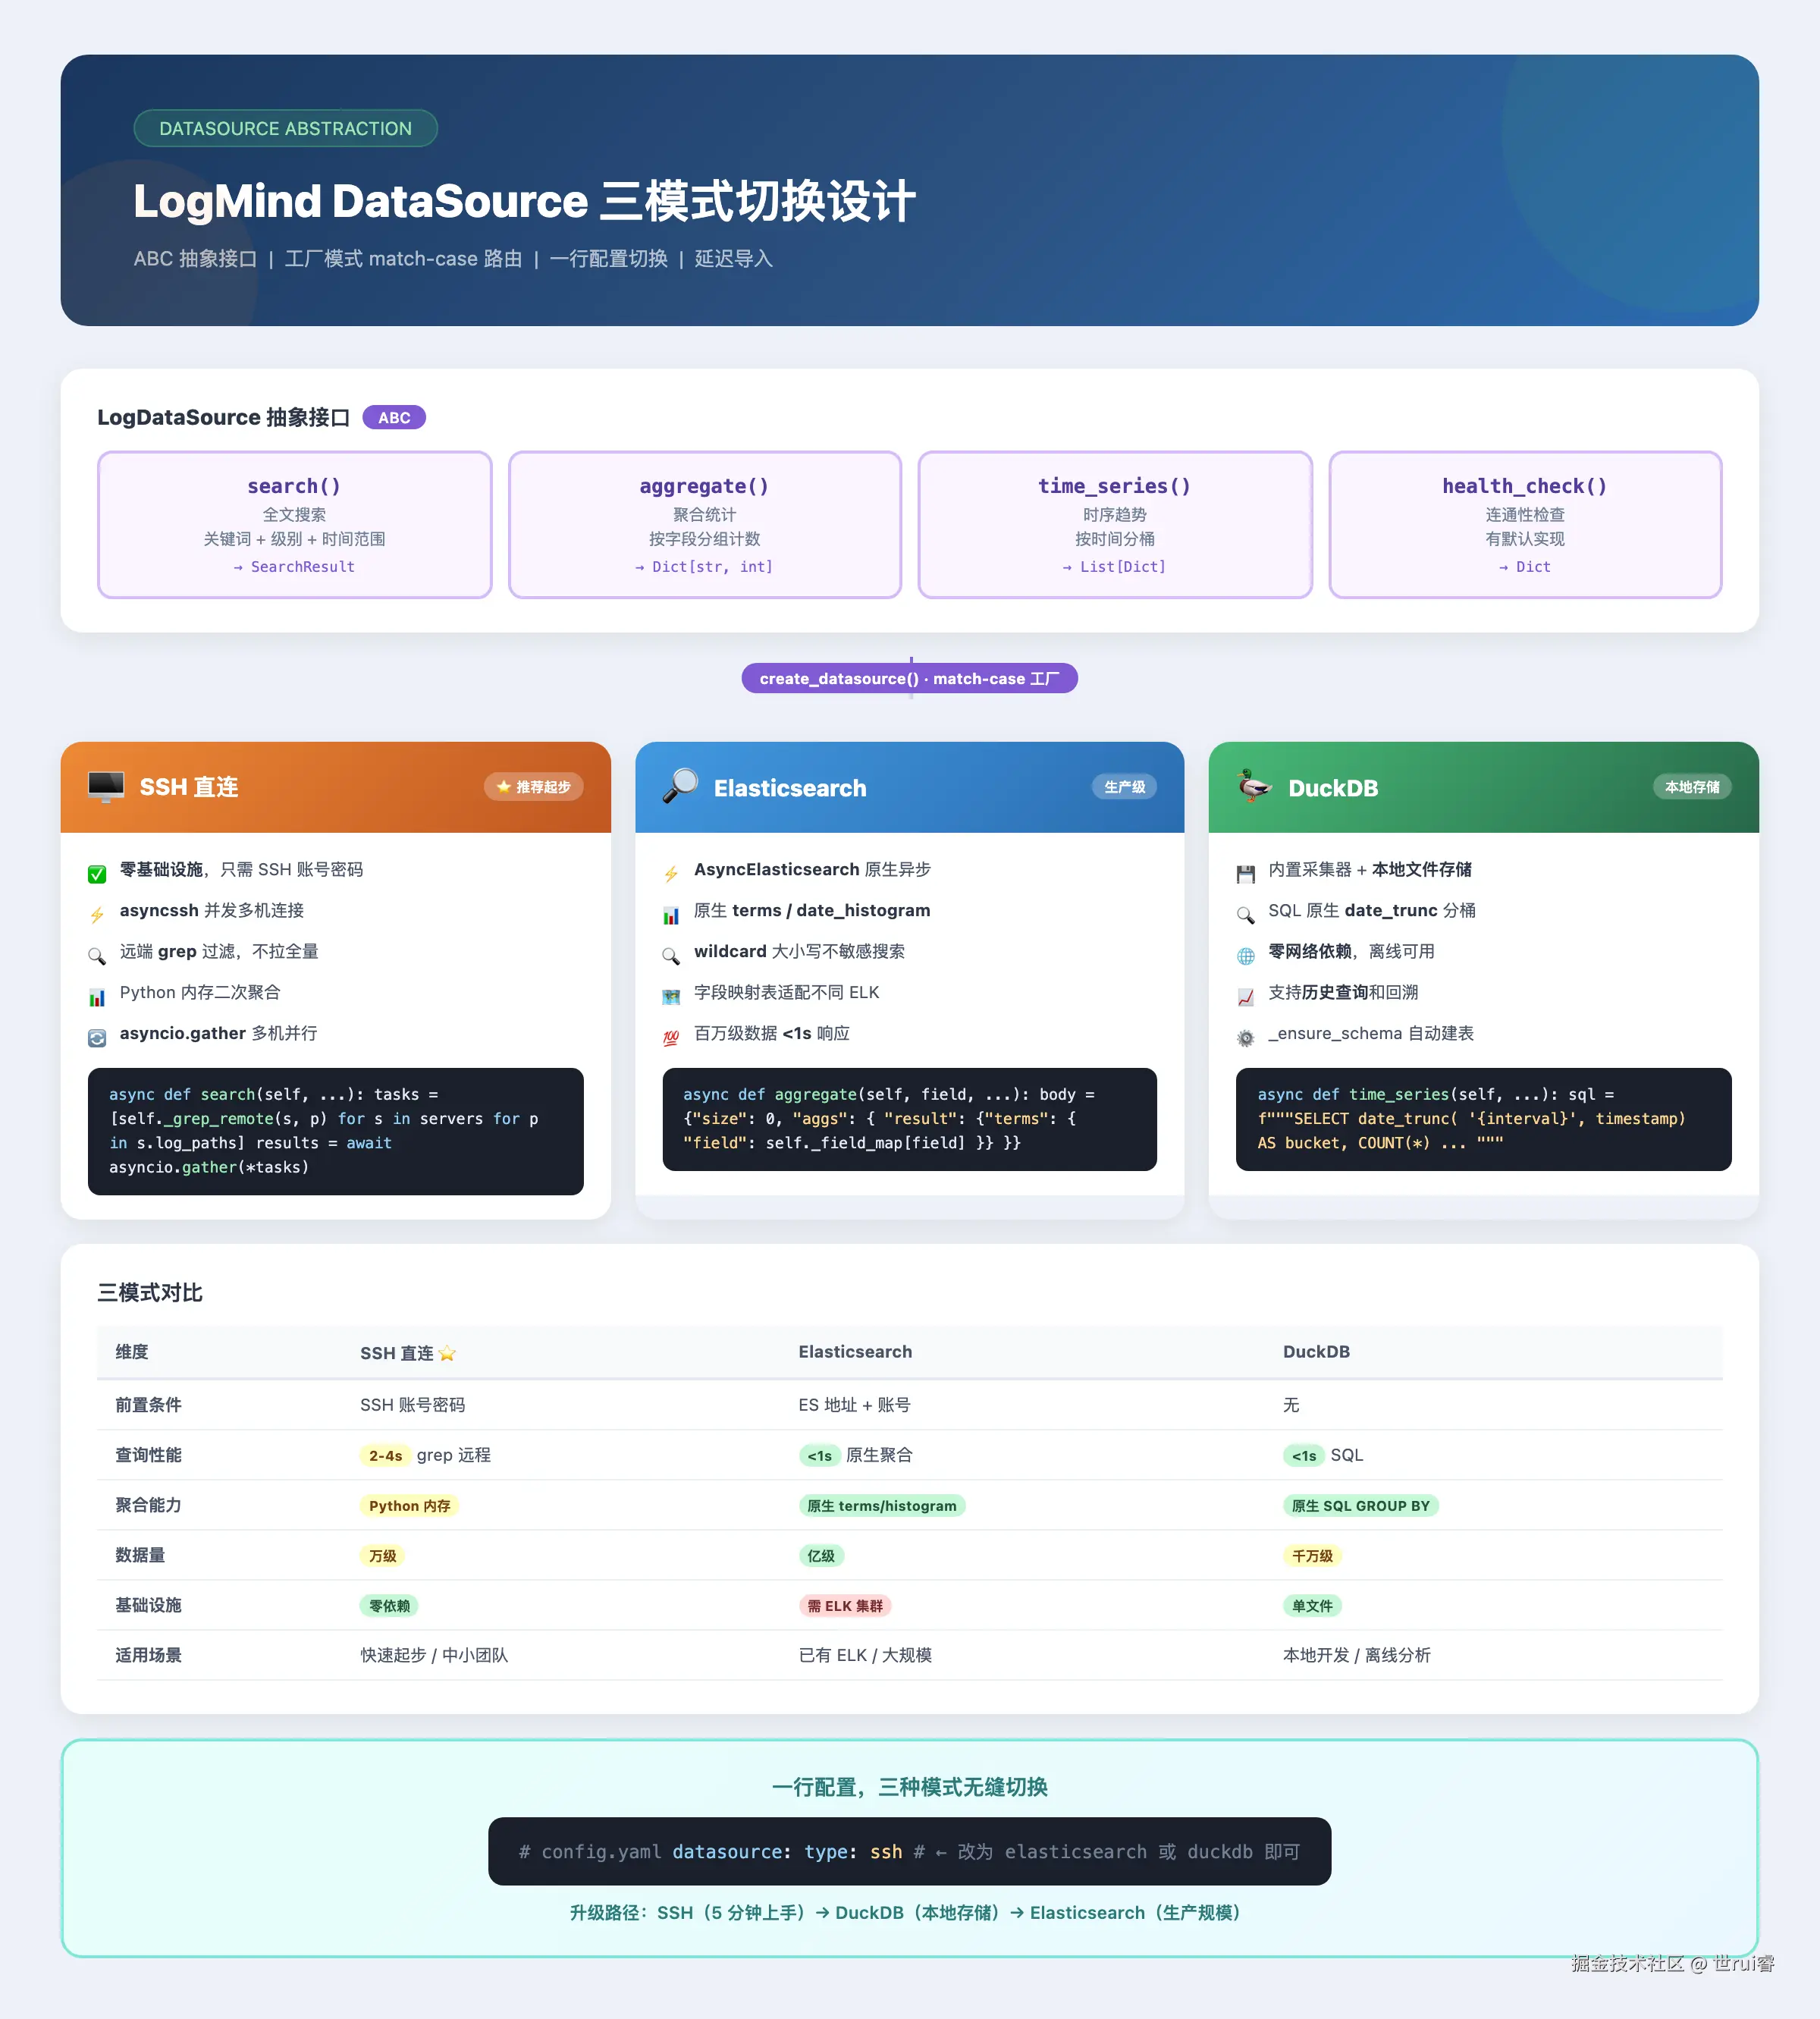
Task: Click the 升级路径 text line
Action: 909,1912
